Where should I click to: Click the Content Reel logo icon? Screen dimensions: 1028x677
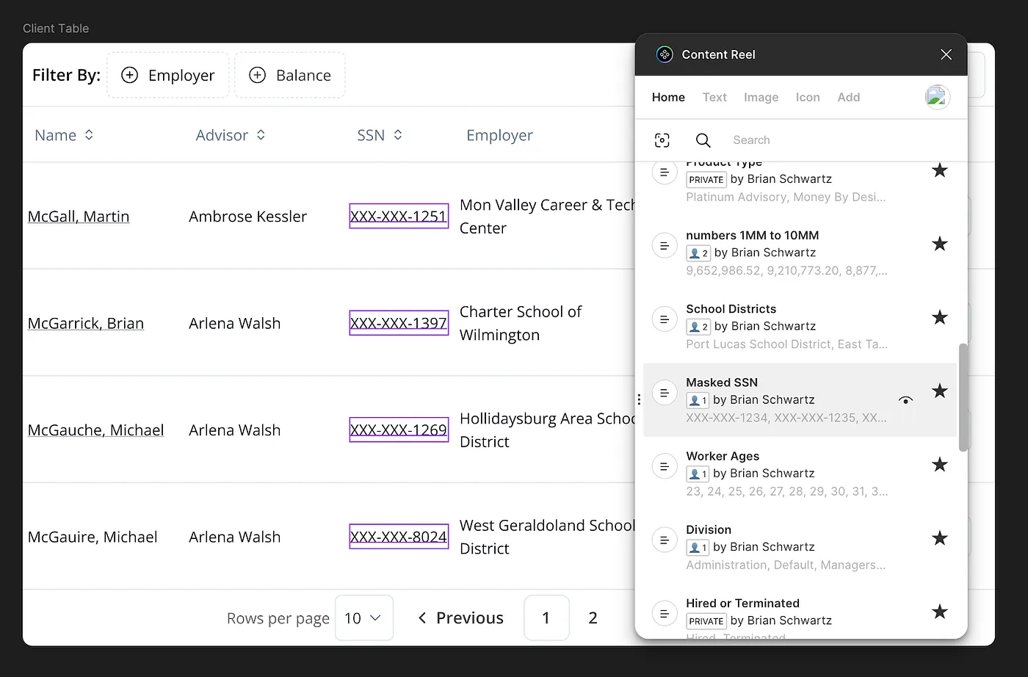pyautogui.click(x=665, y=54)
